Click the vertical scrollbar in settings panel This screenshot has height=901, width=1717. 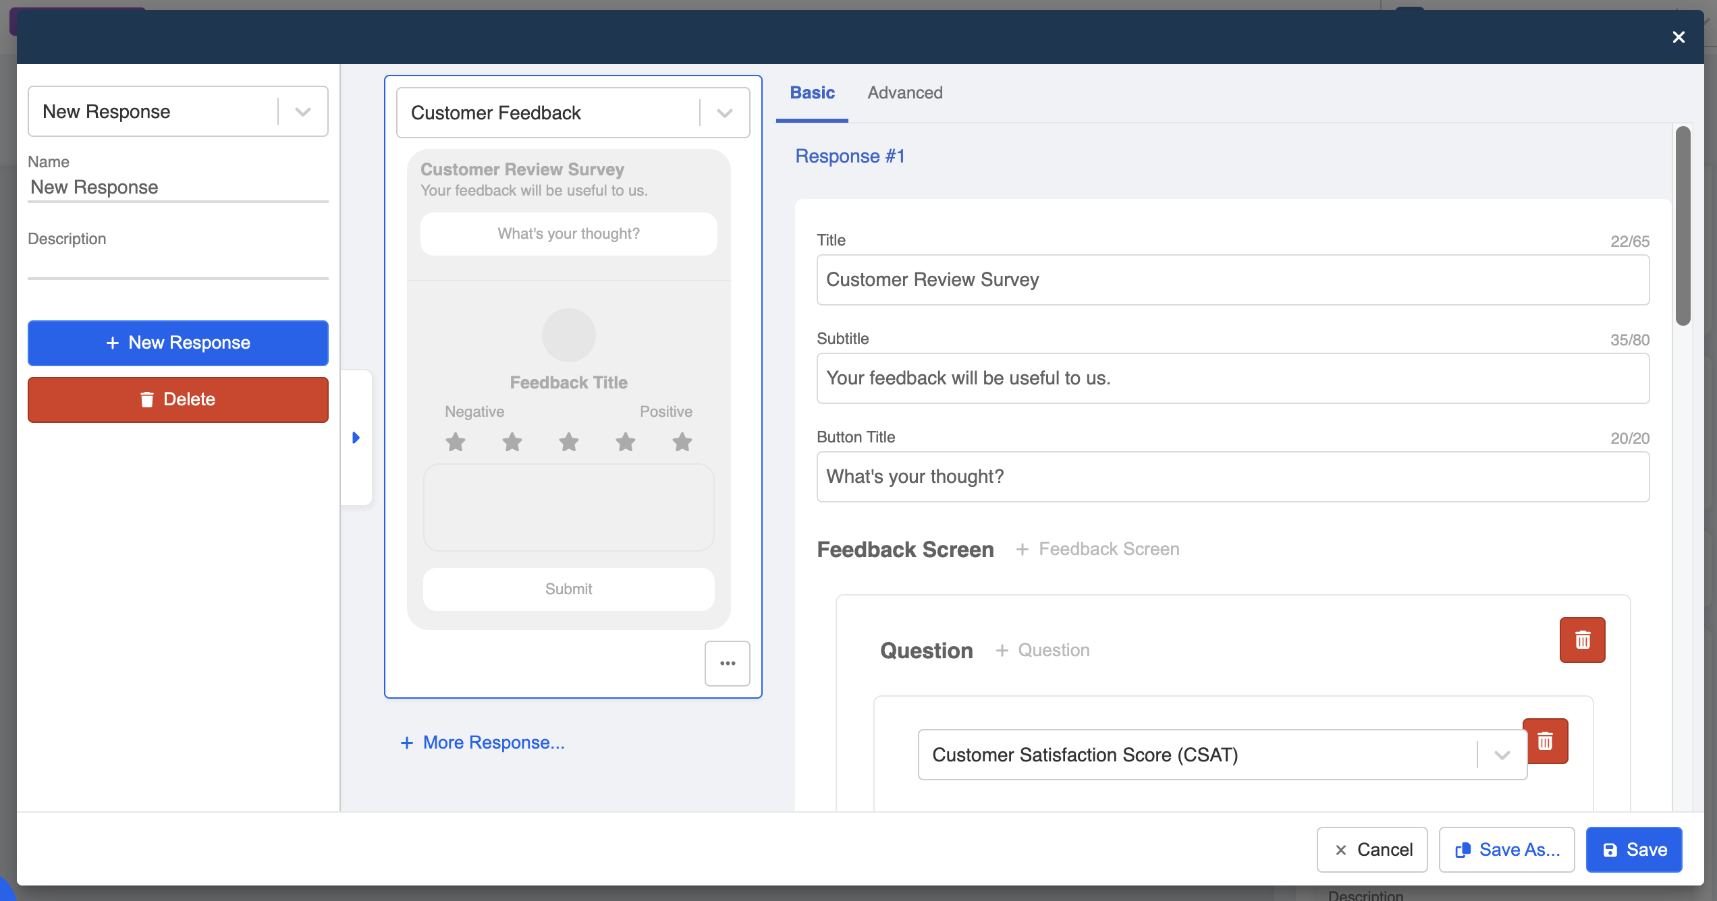tap(1683, 226)
